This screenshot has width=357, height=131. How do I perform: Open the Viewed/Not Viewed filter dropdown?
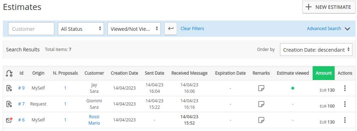(x=134, y=29)
